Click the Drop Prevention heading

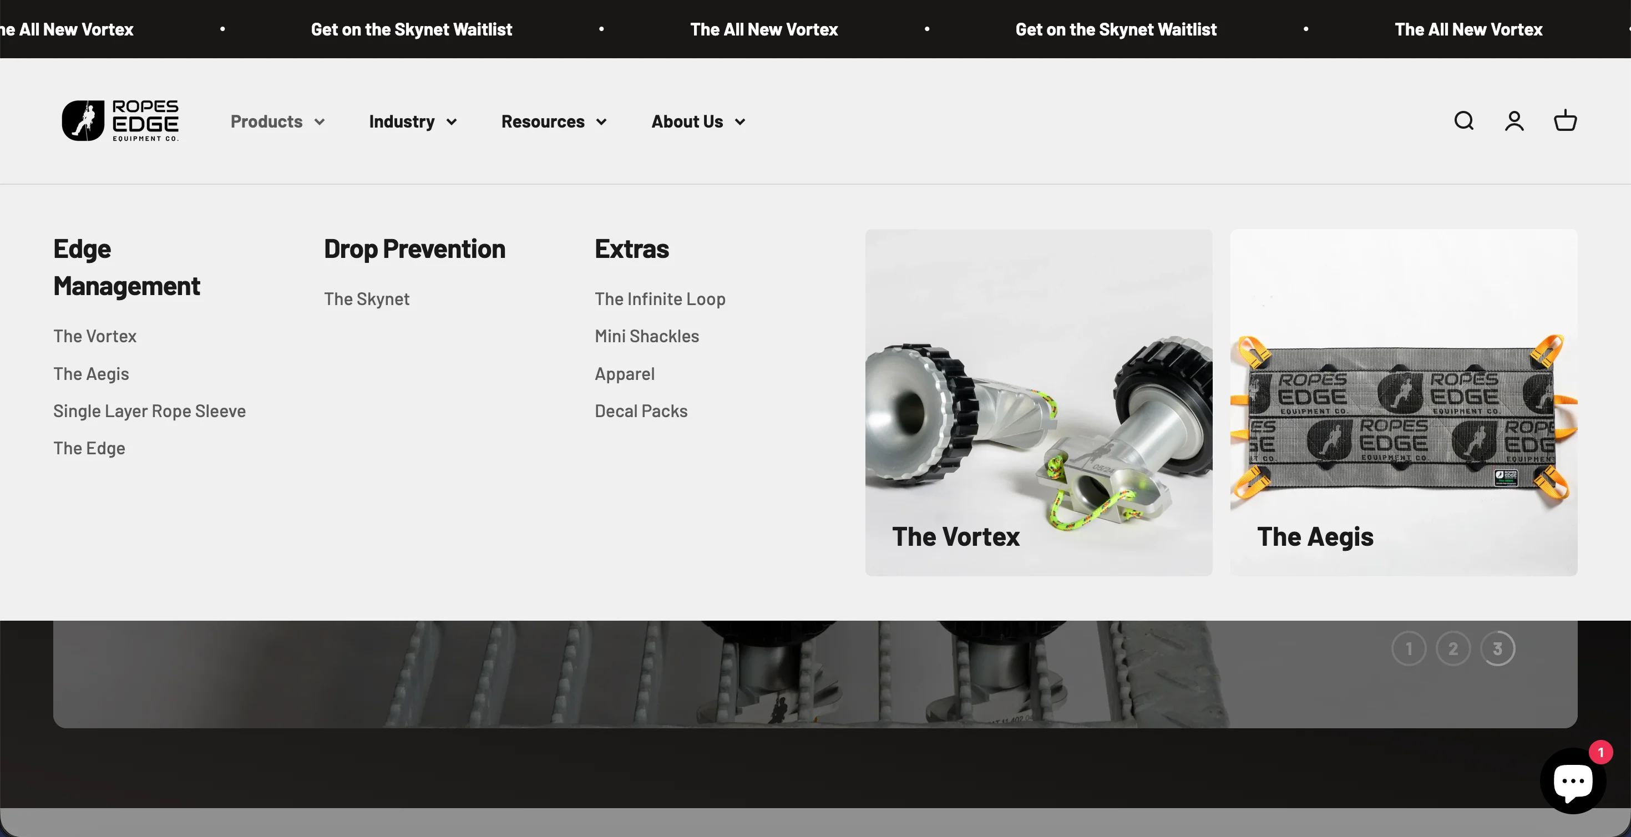(415, 249)
